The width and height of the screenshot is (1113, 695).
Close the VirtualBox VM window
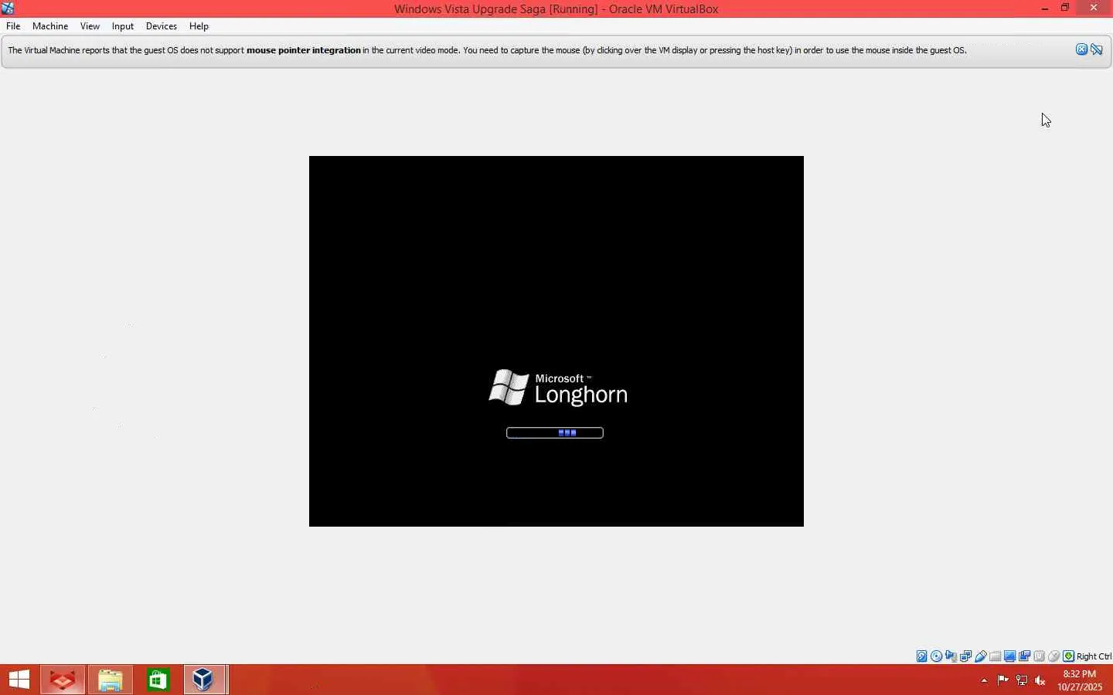point(1094,8)
